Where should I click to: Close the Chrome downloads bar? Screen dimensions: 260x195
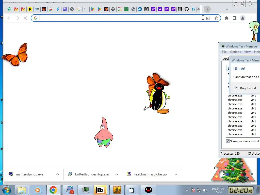pos(252,174)
